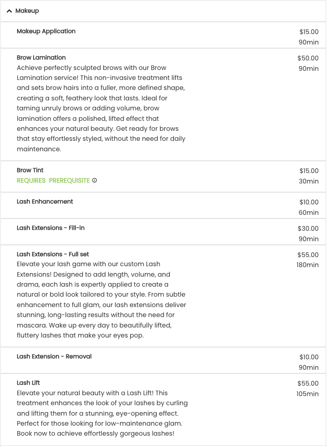The height and width of the screenshot is (447, 328).
Task: Click the $55.00 Lash Lift price
Action: point(308,383)
